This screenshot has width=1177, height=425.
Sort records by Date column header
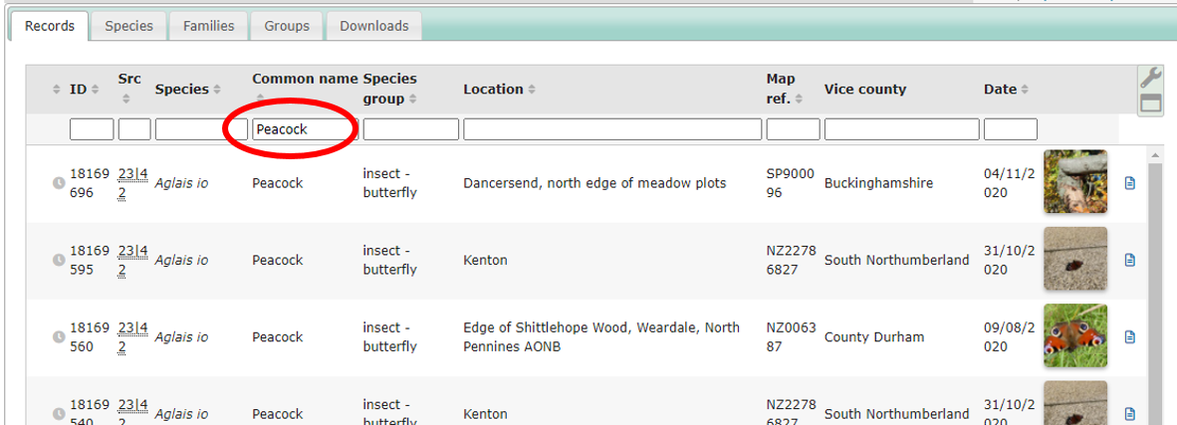tap(1000, 90)
